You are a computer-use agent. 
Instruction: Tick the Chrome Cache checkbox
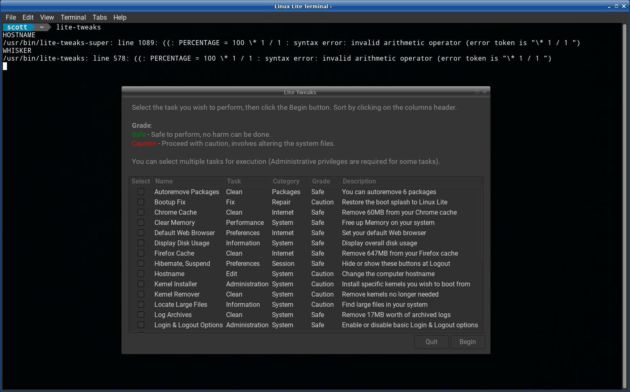(141, 212)
